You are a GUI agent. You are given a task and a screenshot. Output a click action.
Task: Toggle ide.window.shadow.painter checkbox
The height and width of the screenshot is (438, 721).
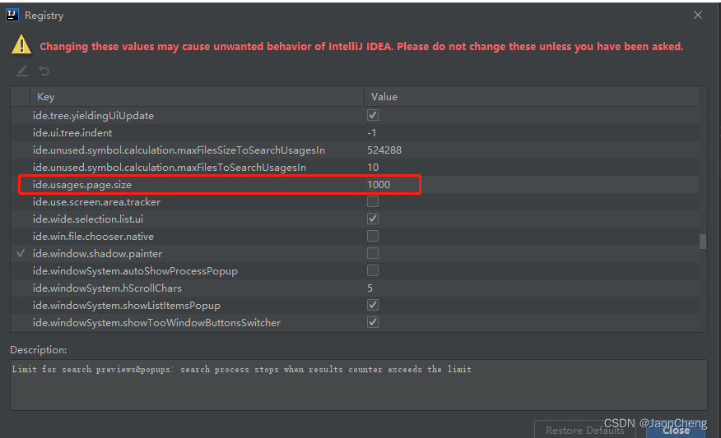373,253
